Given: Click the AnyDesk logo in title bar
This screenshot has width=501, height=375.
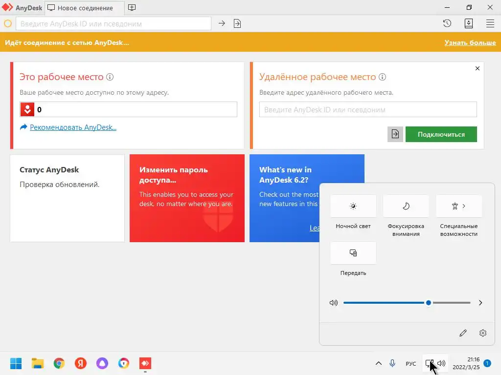Looking at the screenshot, I should (x=7, y=7).
